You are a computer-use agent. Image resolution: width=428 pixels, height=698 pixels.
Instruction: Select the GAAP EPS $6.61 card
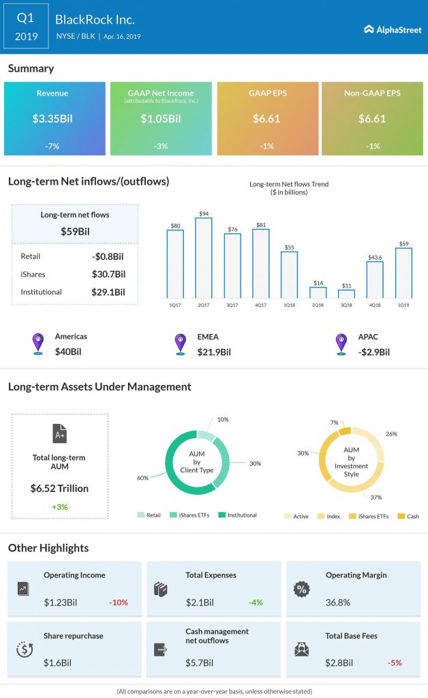[268, 119]
